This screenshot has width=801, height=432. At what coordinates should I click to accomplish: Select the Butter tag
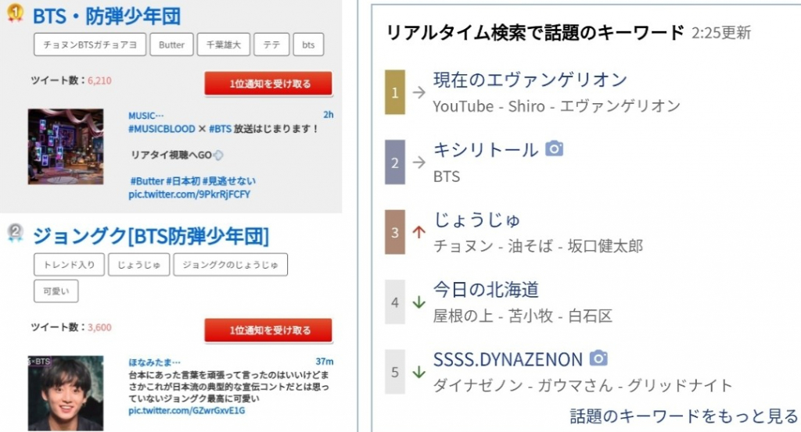pyautogui.click(x=171, y=45)
